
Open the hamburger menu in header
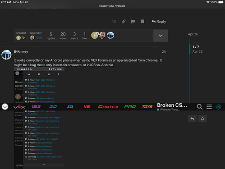pos(209,107)
